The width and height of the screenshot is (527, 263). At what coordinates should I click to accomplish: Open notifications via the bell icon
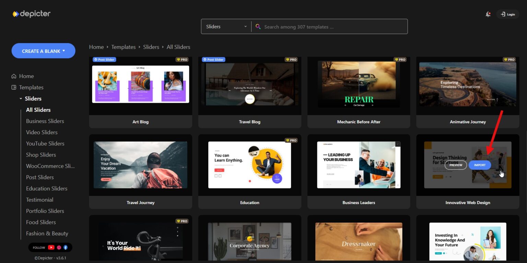click(488, 14)
